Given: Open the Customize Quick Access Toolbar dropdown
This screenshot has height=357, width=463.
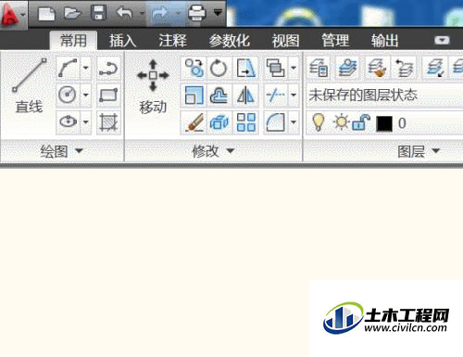Looking at the screenshot, I should (218, 13).
